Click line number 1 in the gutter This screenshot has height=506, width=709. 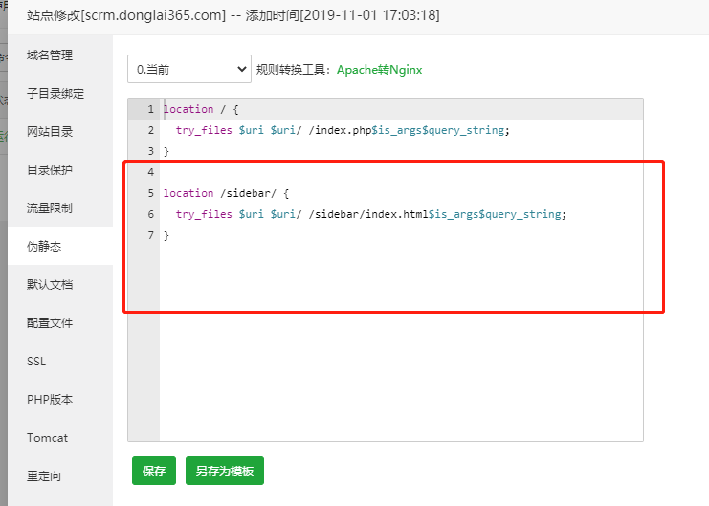[x=150, y=109]
